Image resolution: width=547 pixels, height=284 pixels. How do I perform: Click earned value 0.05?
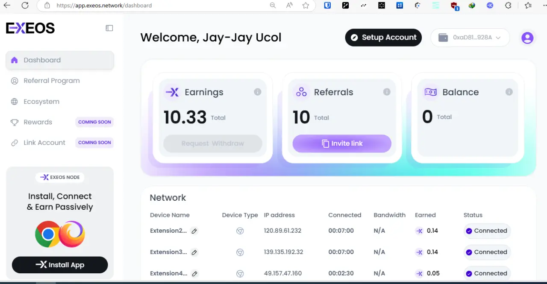433,273
